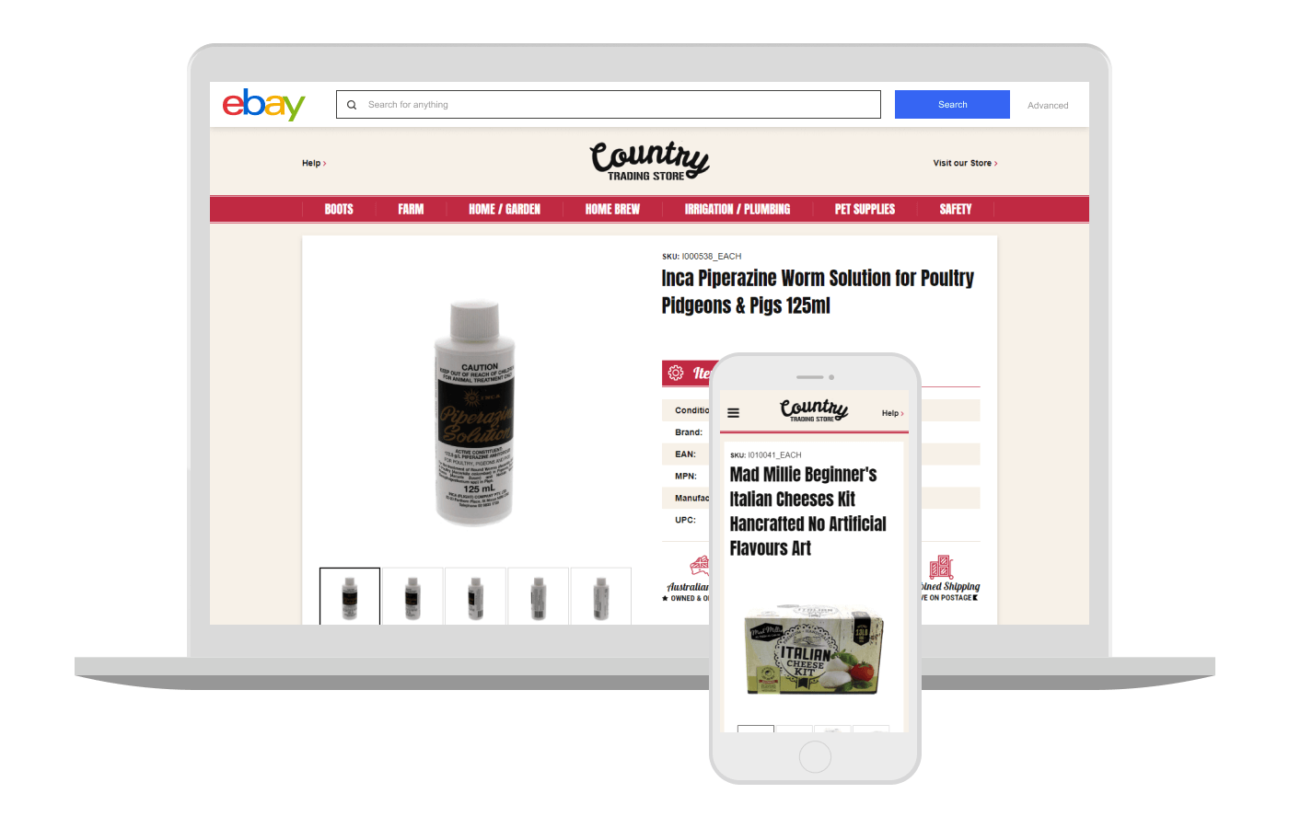Click the Australian Owned badge icon
The height and width of the screenshot is (828, 1289).
point(700,565)
